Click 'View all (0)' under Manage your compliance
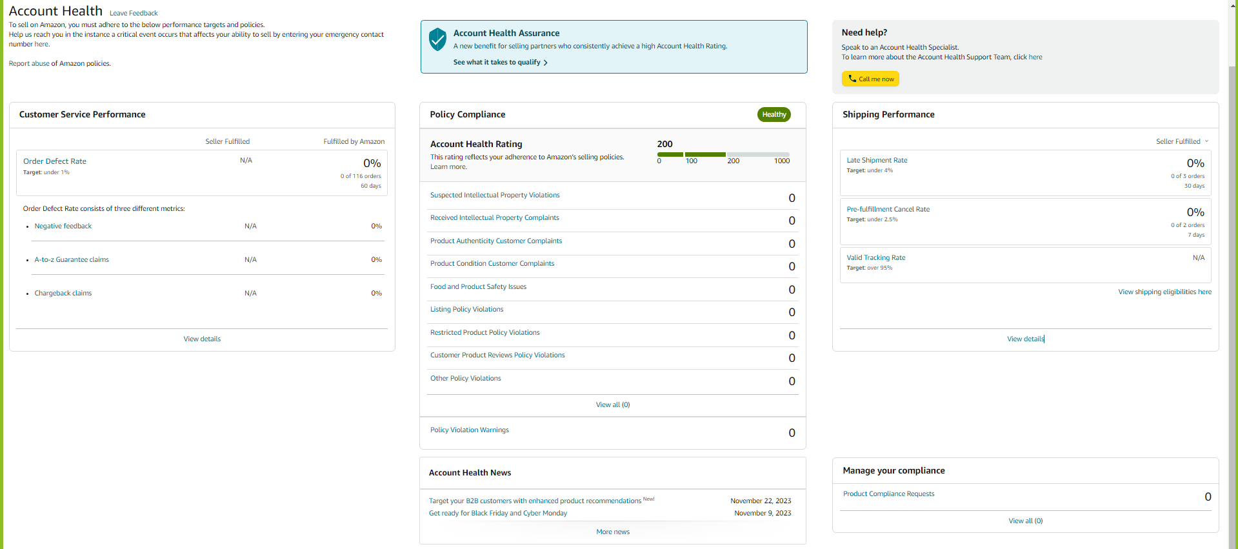 pos(1025,521)
